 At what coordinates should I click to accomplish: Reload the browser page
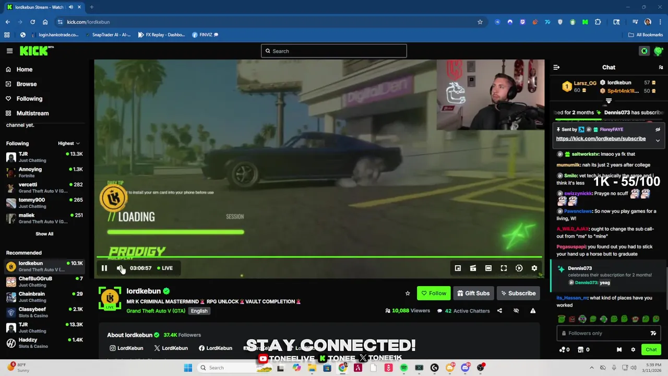click(32, 22)
